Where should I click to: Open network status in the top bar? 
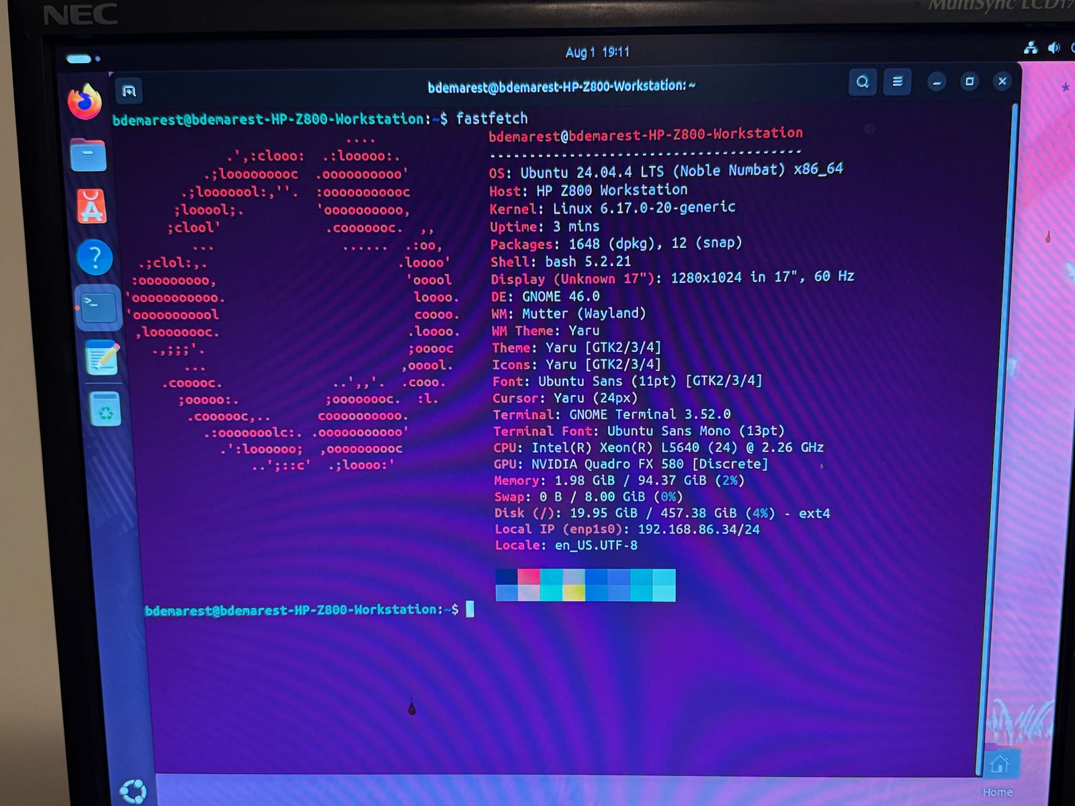coord(1031,48)
